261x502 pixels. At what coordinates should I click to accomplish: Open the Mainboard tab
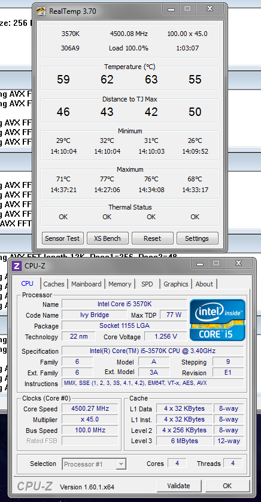[86, 284]
